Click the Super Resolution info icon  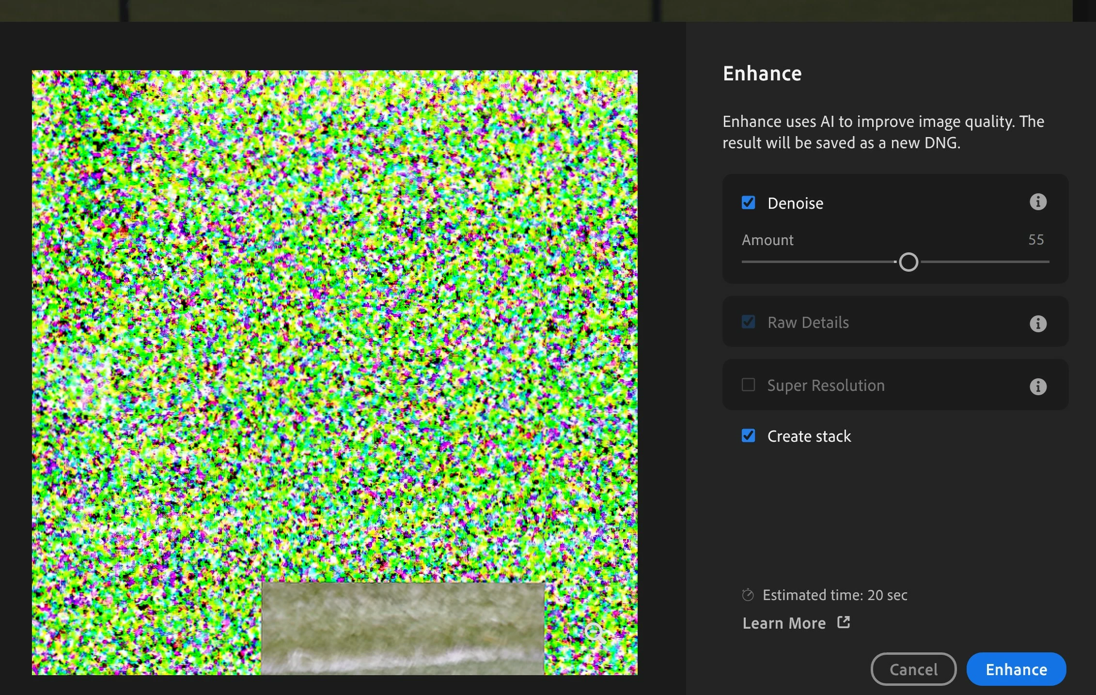(x=1037, y=386)
